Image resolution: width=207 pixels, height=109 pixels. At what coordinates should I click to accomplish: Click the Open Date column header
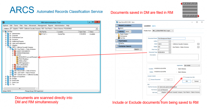pyautogui.click(x=84, y=32)
